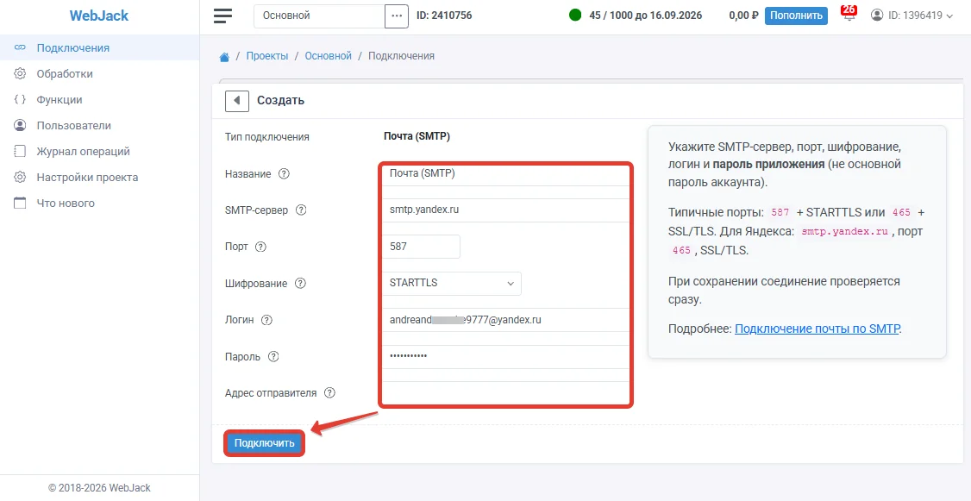Screen dimensions: 971x501
Task: Open Пользователи in the sidebar
Action: [x=100, y=126]
